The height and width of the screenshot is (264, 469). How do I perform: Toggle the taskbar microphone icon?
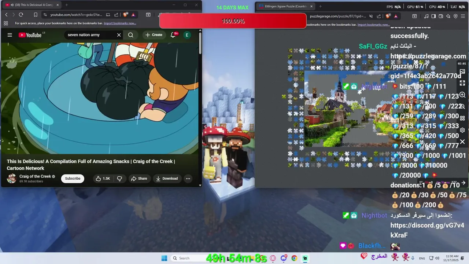(413, 258)
